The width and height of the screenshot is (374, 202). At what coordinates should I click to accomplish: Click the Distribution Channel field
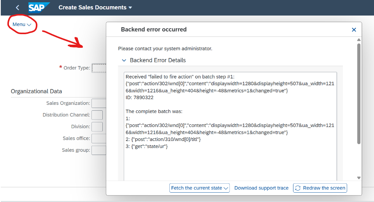pos(97,115)
